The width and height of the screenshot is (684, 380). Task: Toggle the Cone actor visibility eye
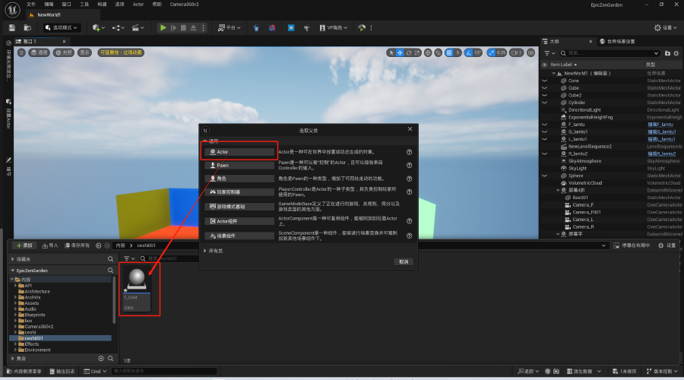pos(544,81)
